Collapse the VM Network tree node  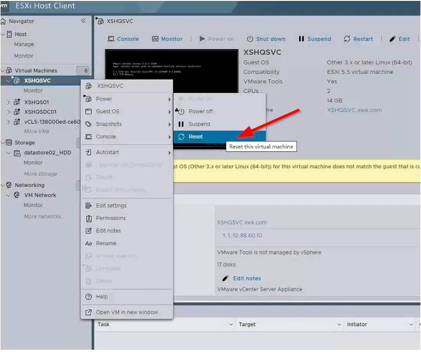pos(8,195)
